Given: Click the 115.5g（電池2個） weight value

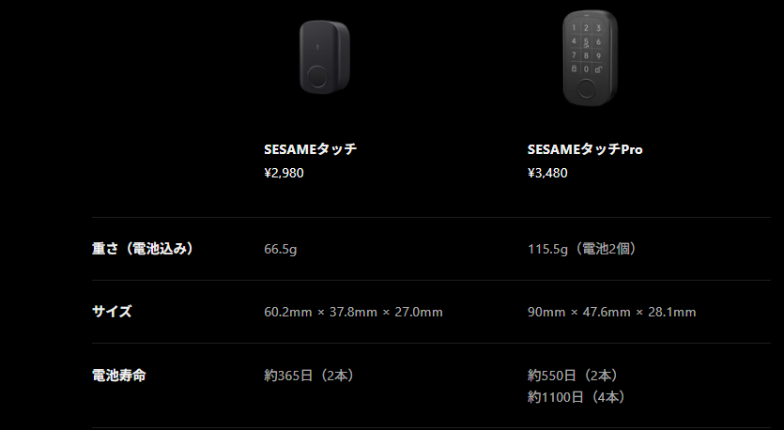Looking at the screenshot, I should [x=583, y=249].
